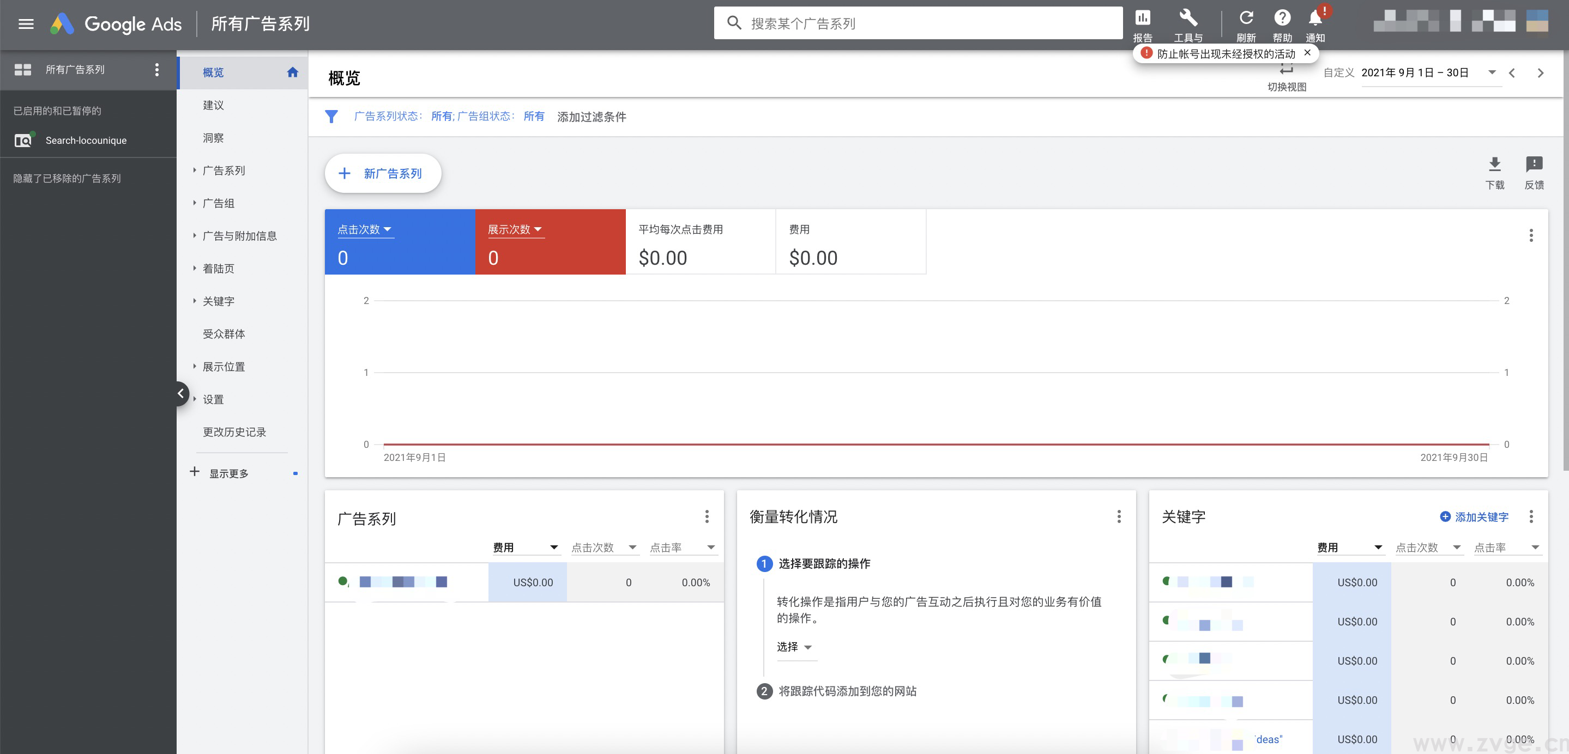
Task: Open the 反馈 feedback icon
Action: point(1535,165)
